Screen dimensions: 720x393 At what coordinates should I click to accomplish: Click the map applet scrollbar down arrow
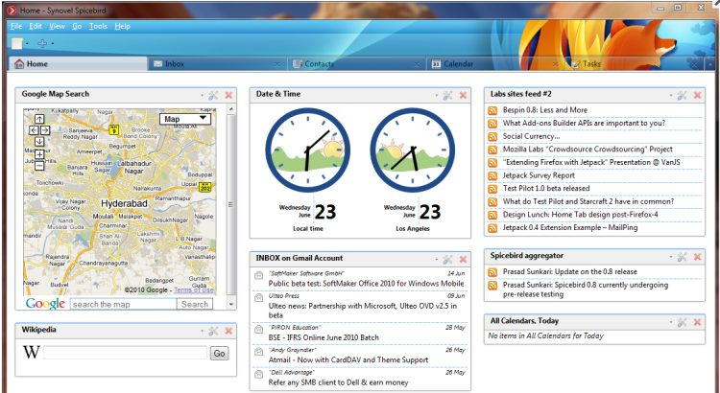(231, 304)
